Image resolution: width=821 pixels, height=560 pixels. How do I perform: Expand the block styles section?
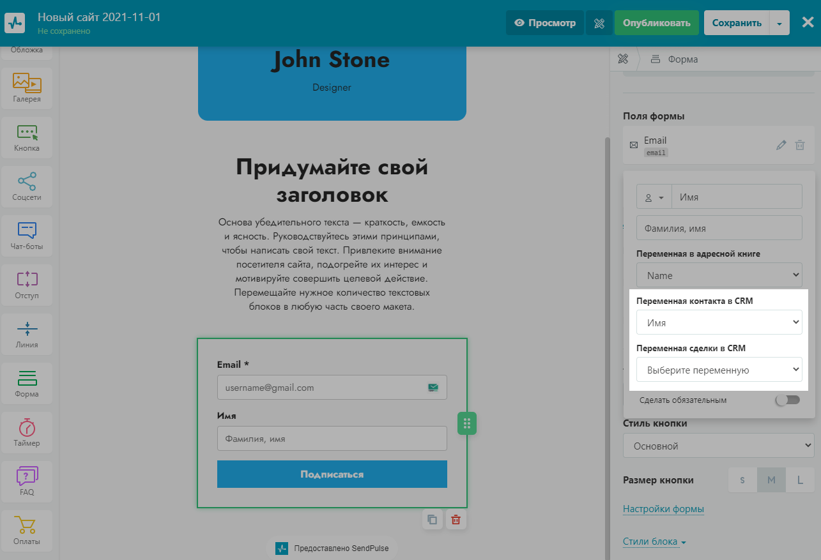click(x=654, y=541)
